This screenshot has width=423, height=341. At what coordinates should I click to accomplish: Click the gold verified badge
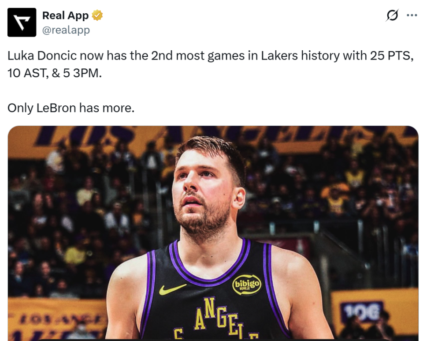[97, 16]
